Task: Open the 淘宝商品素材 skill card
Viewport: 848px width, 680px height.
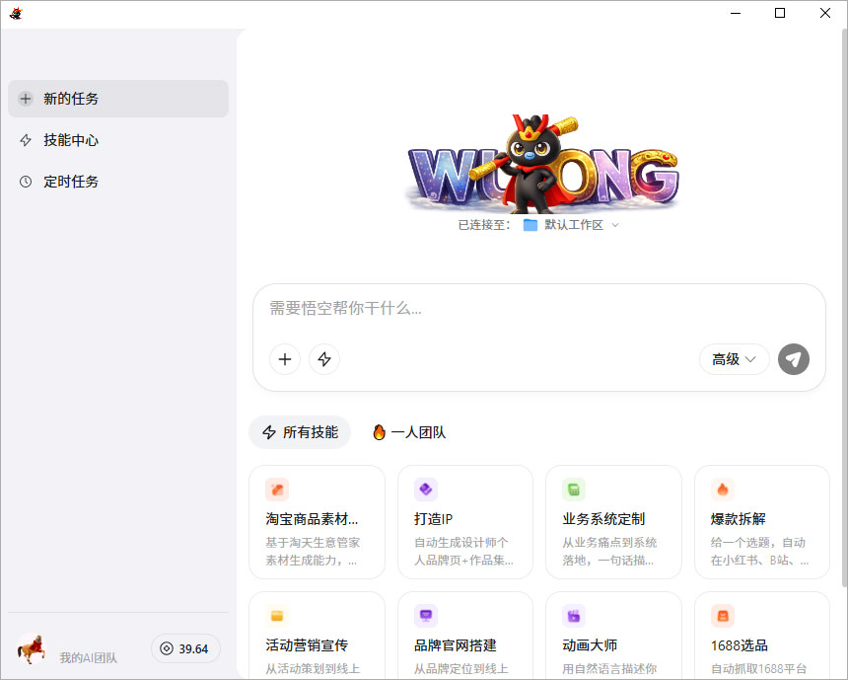Action: tap(317, 522)
